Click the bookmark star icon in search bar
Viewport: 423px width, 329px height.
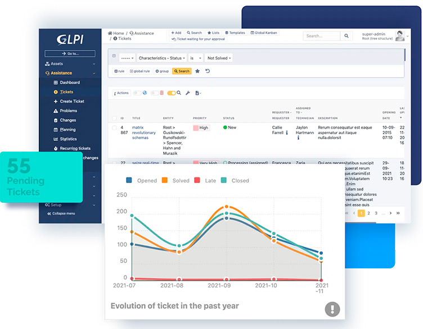197,71
